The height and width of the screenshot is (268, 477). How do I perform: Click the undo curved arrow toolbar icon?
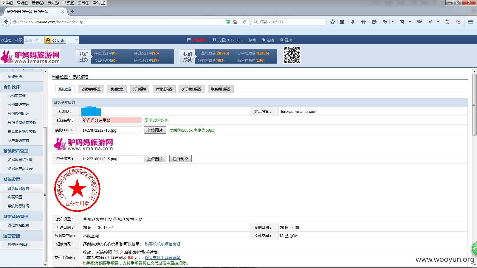pyautogui.click(x=385, y=22)
